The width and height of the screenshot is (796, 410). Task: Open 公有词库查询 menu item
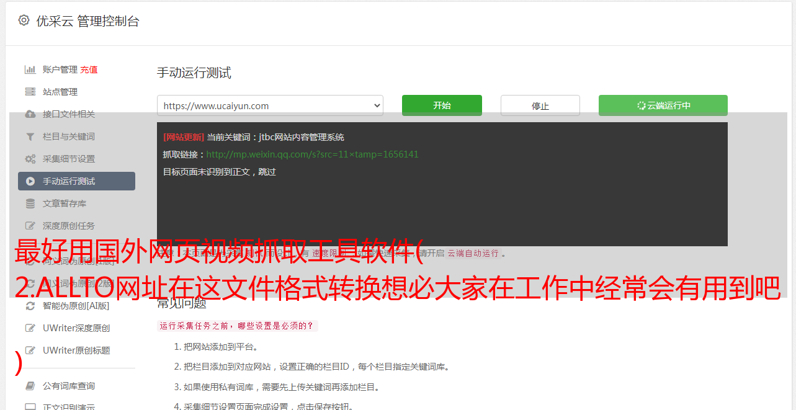click(69, 386)
